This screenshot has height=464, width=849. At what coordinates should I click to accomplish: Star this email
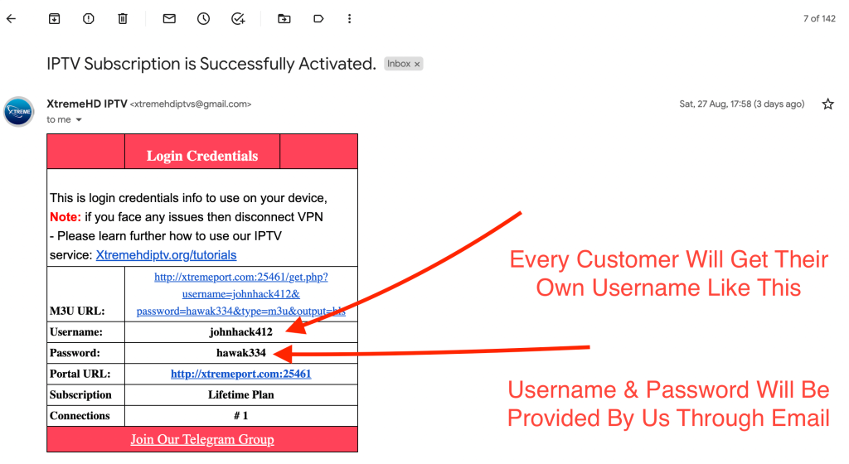pos(828,104)
